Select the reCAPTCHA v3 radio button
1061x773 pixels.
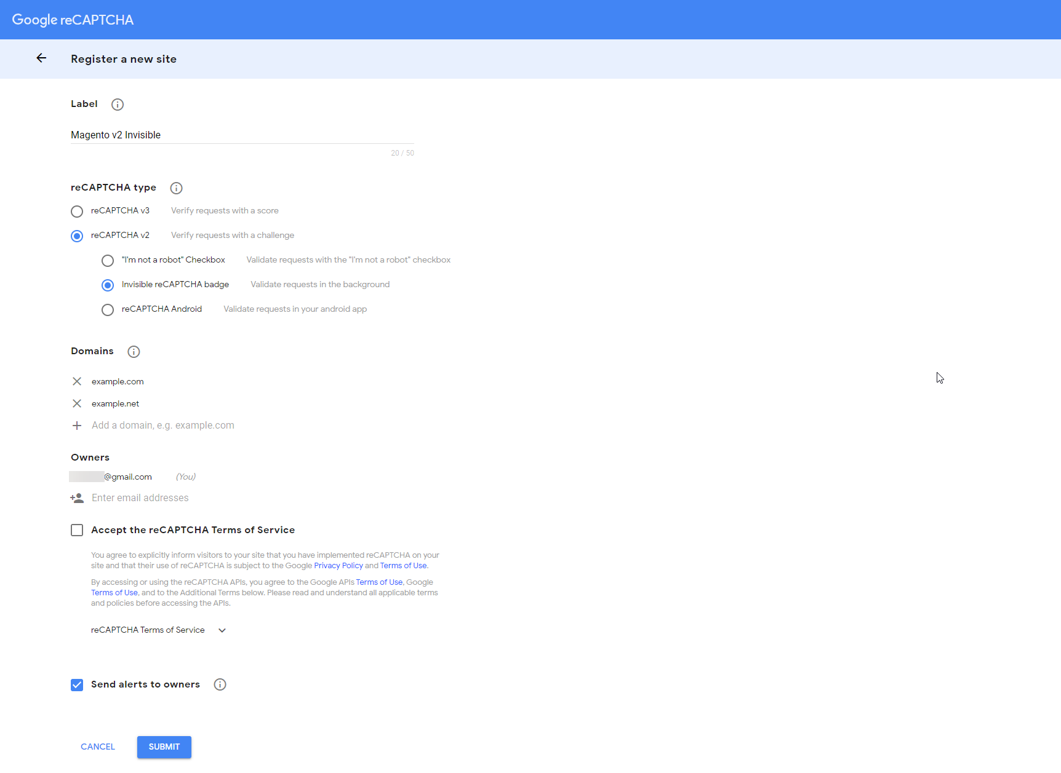coord(77,212)
